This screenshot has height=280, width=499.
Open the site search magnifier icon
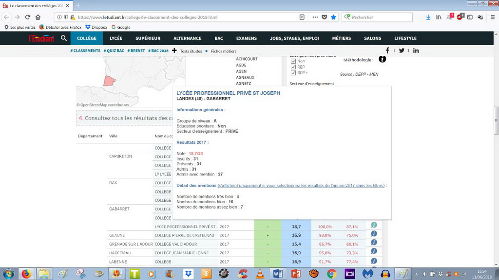point(64,38)
